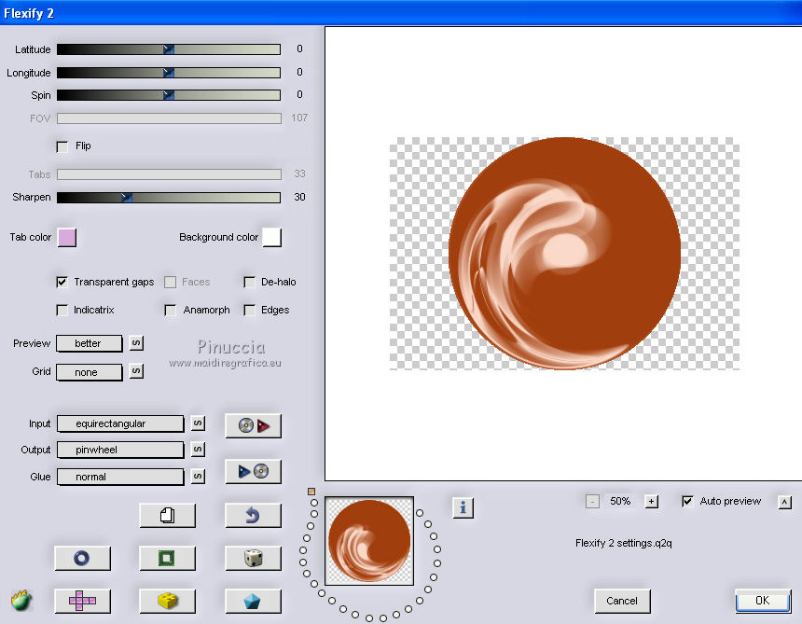Open the white Background color swatch
Image resolution: width=802 pixels, height=624 pixels.
pyautogui.click(x=272, y=237)
